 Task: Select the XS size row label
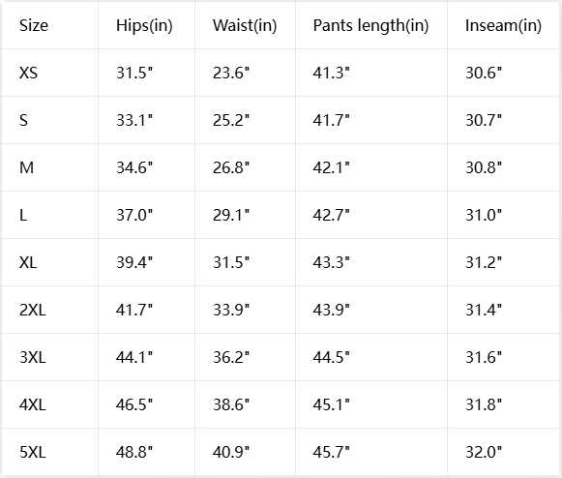click(28, 73)
